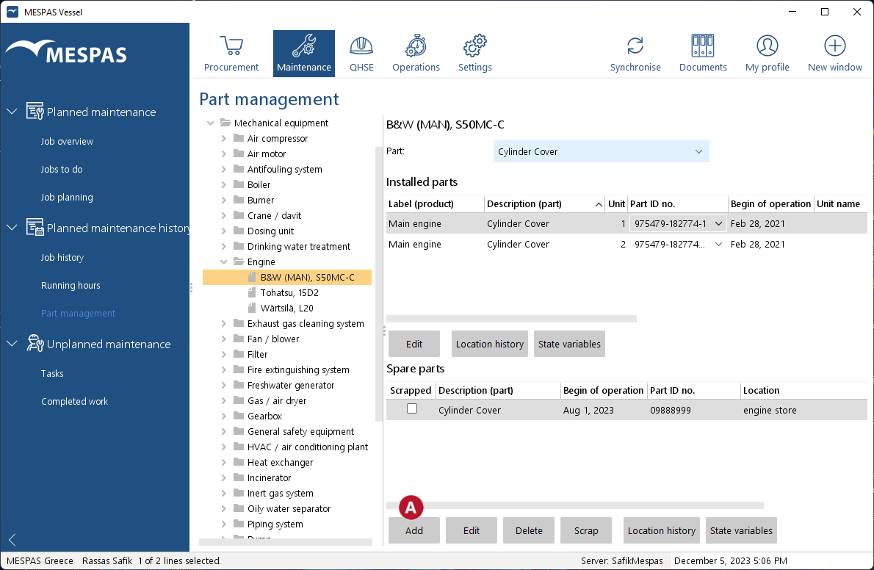Open Job history page
Viewport: 874px width, 570px height.
[62, 257]
